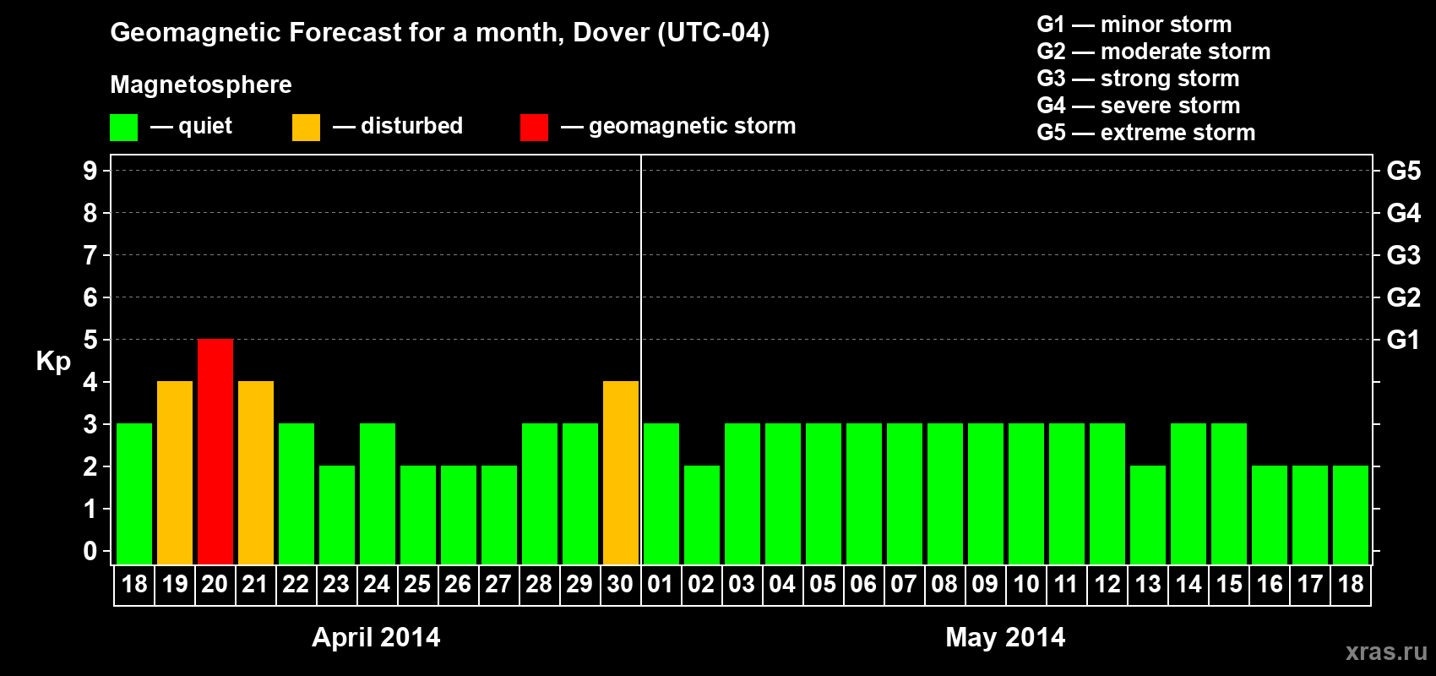Click the Kp value 0 on the axis
Image resolution: width=1436 pixels, height=676 pixels.
(90, 551)
